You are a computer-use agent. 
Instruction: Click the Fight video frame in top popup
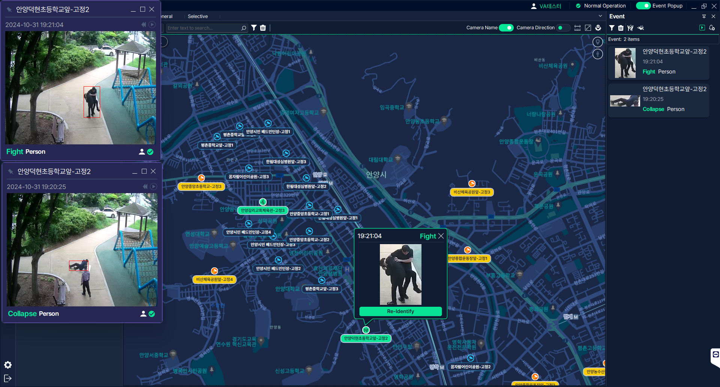pyautogui.click(x=81, y=88)
